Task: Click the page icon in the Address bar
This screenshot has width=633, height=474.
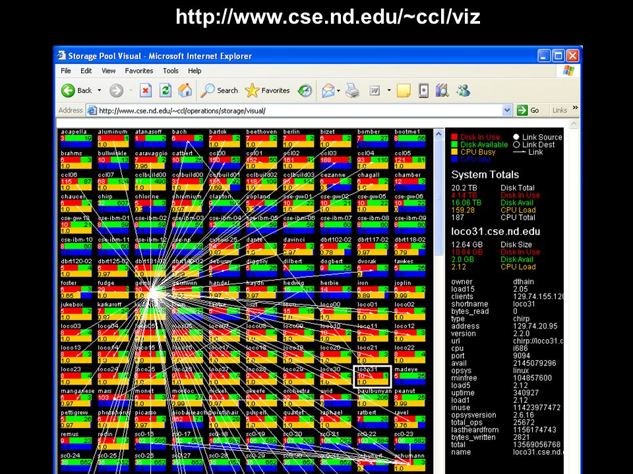Action: click(92, 110)
